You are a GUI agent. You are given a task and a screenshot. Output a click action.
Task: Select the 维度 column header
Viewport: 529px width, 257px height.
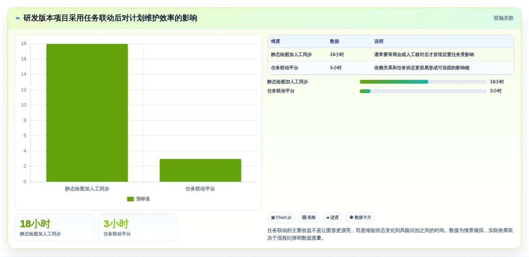click(x=276, y=42)
